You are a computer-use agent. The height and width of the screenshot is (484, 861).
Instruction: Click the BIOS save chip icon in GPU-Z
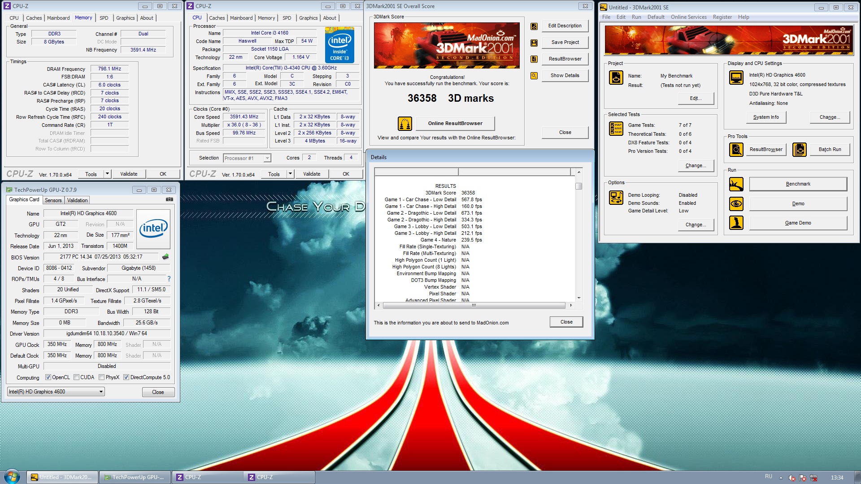pyautogui.click(x=165, y=257)
